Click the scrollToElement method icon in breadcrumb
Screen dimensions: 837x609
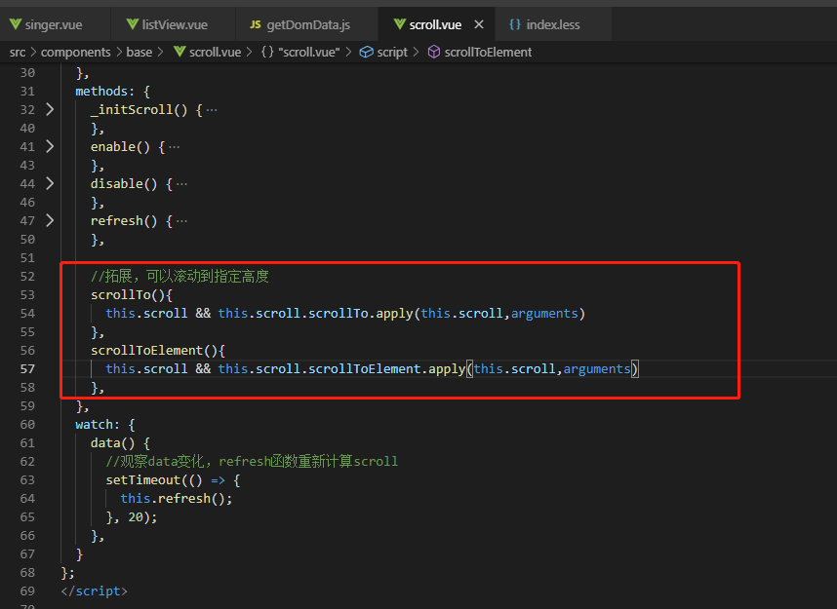point(434,52)
